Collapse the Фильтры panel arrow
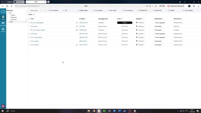This screenshot has width=201, height=113. coord(26,10)
